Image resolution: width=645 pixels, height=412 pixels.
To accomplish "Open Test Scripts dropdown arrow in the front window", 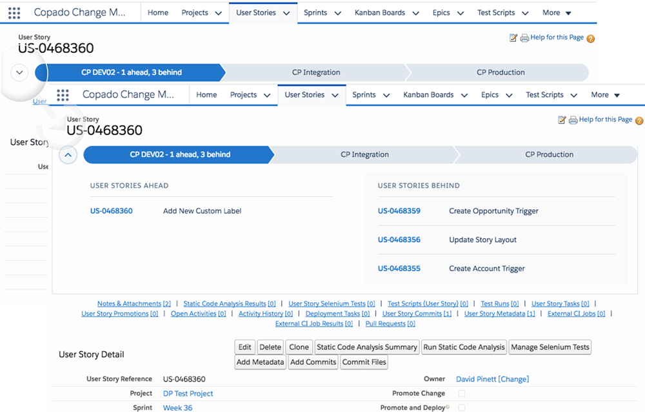I will [574, 95].
